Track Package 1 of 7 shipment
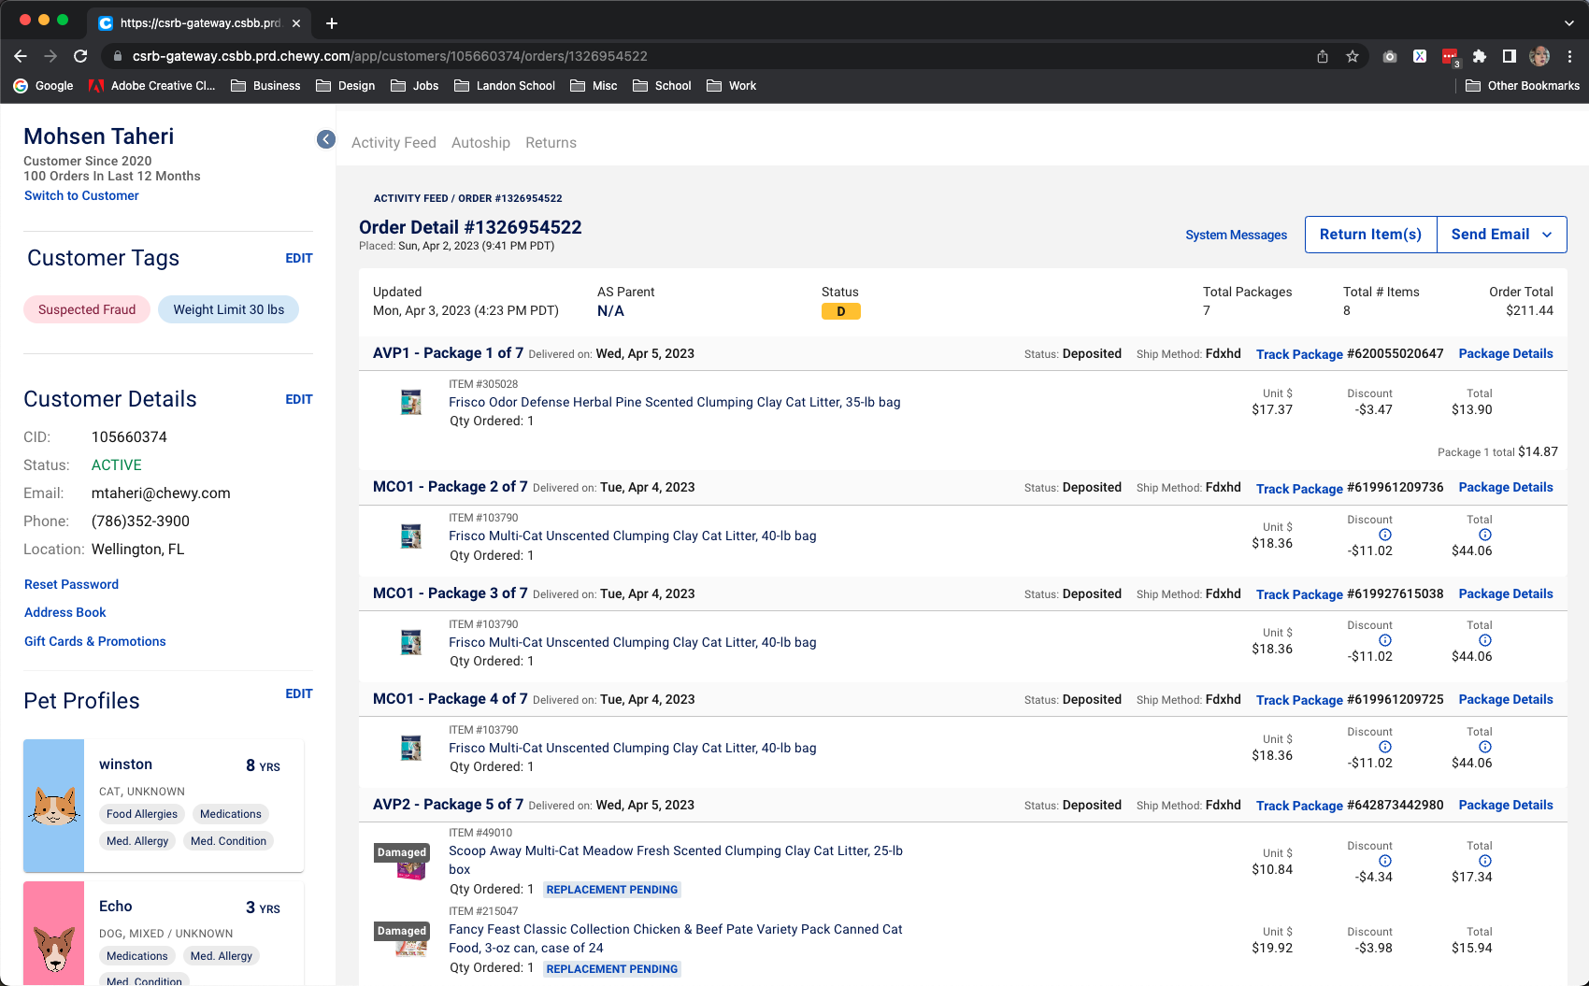 (1299, 354)
